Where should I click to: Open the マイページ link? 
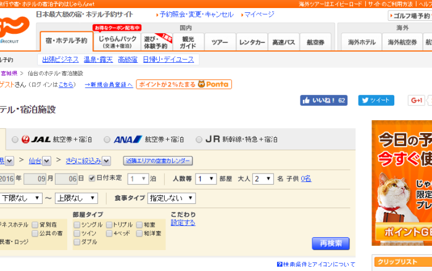259,14
